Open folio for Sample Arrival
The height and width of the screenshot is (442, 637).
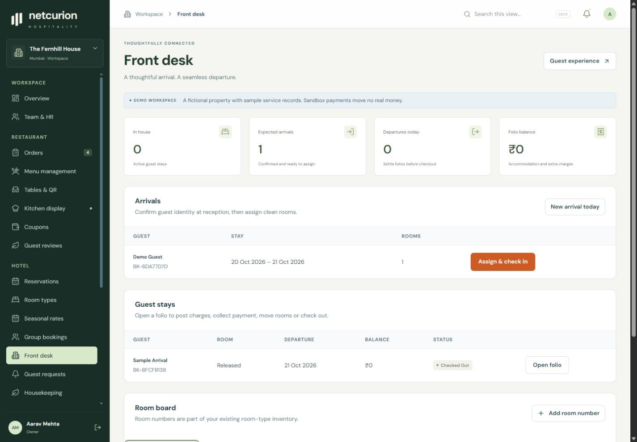[547, 365]
